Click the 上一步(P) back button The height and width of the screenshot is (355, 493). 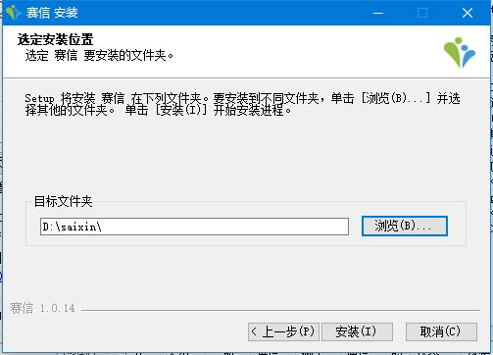(x=283, y=331)
